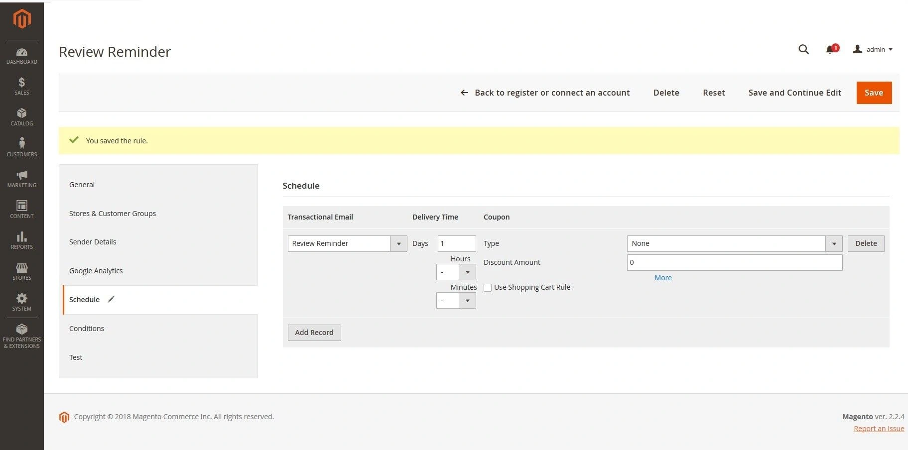Open the admin global search
This screenshot has height=450, width=908.
point(803,49)
